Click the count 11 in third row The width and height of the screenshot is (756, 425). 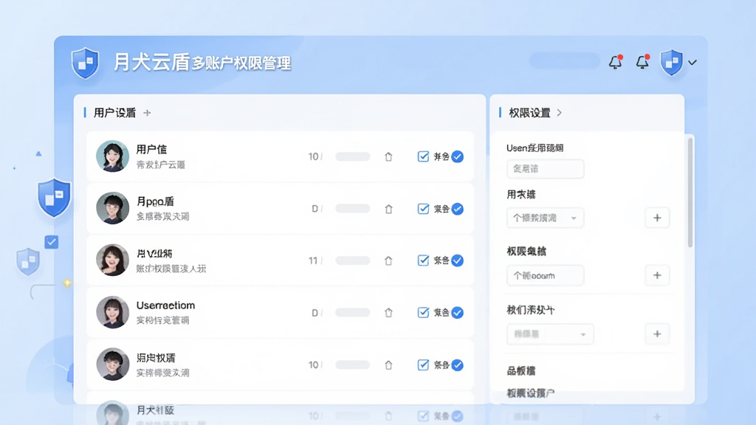313,260
